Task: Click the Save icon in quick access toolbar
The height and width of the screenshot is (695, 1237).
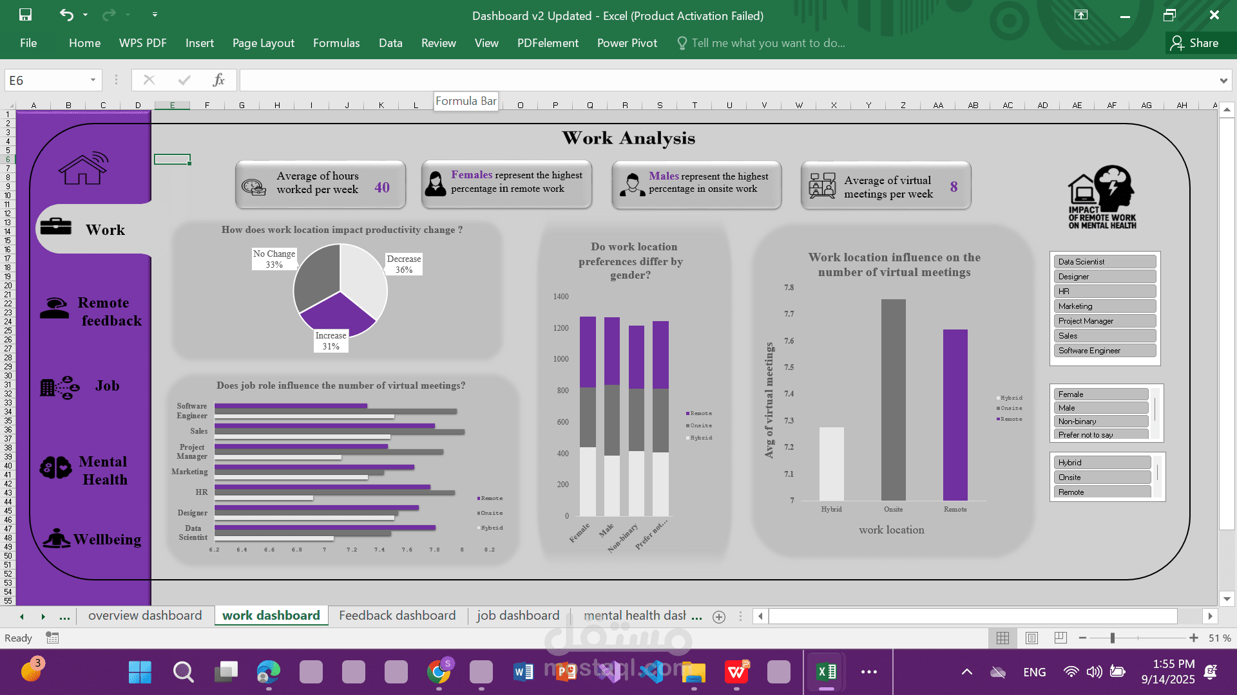Action: [x=25, y=15]
